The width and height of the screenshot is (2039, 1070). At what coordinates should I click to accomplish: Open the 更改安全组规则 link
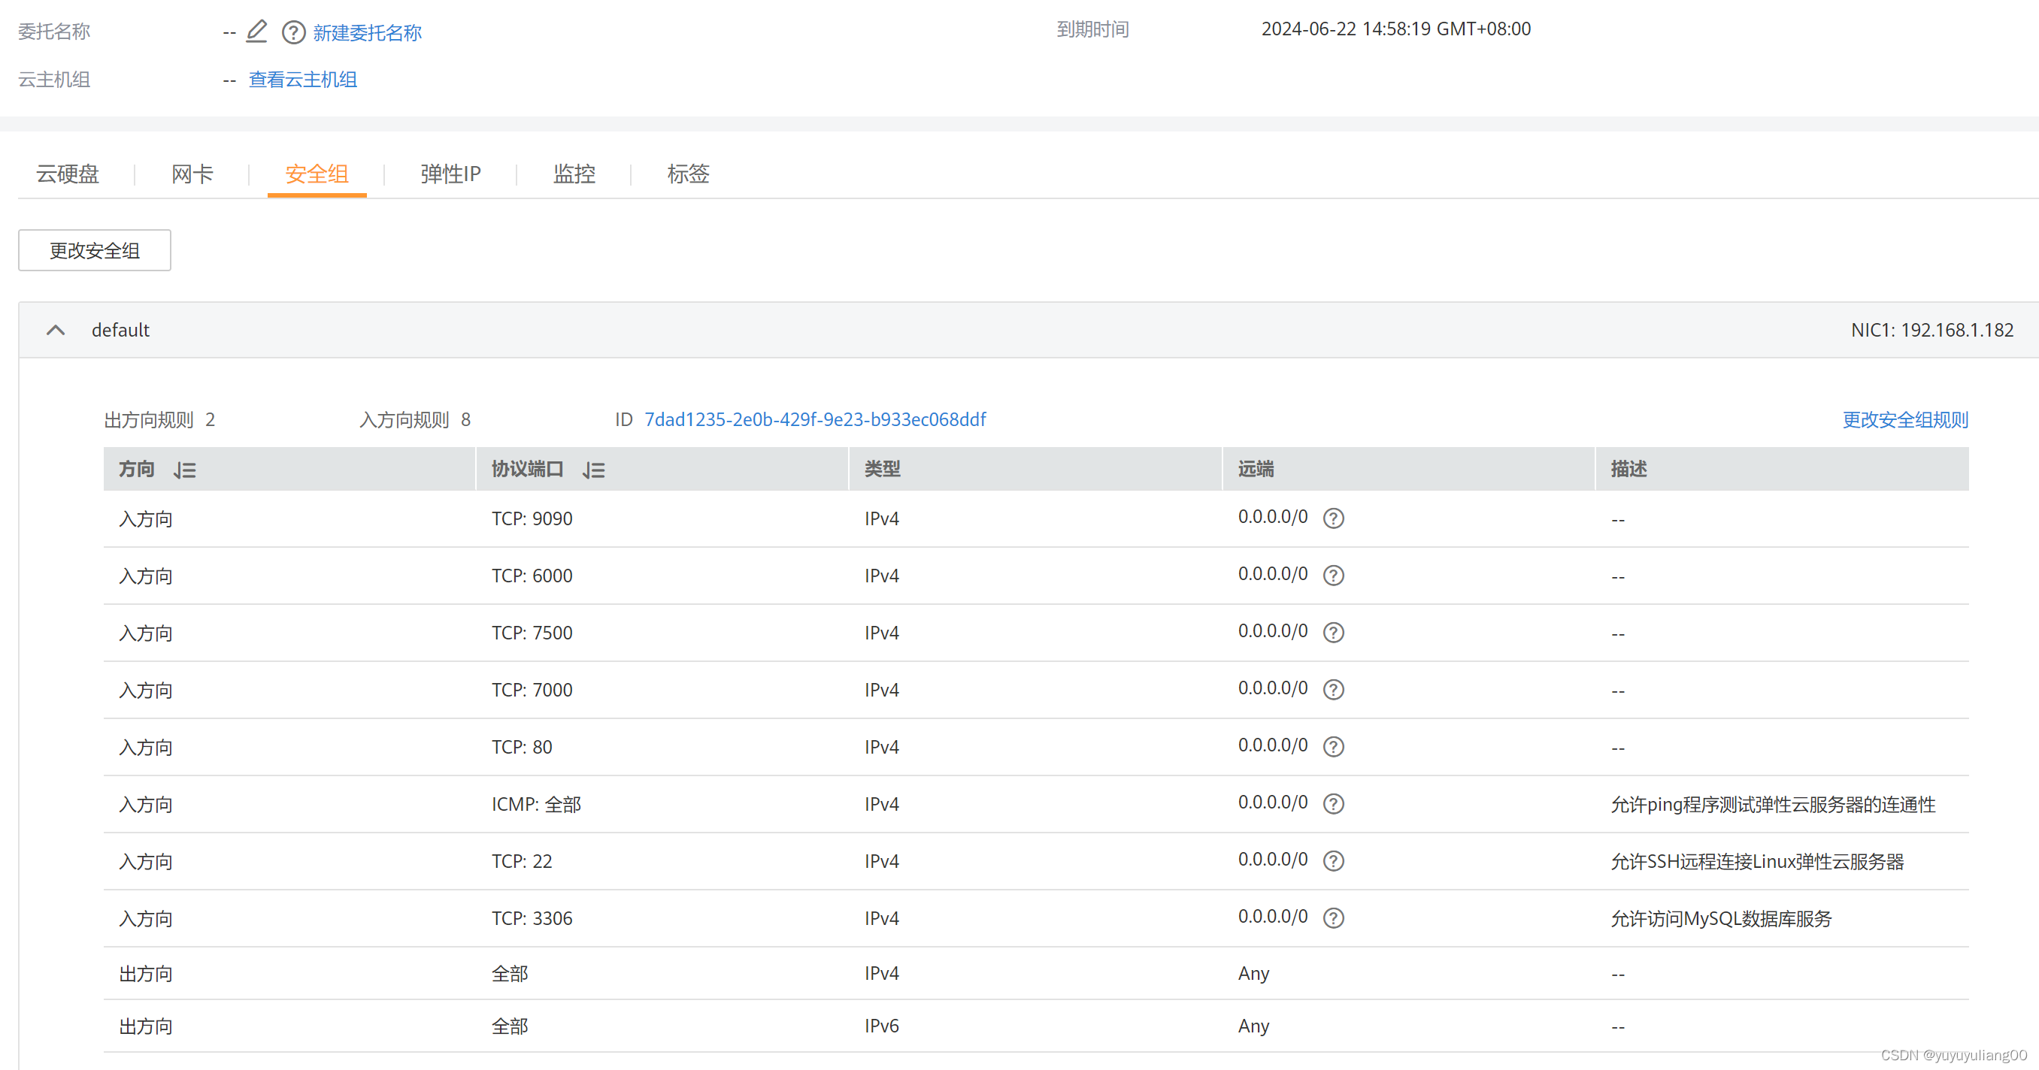pyautogui.click(x=1904, y=420)
